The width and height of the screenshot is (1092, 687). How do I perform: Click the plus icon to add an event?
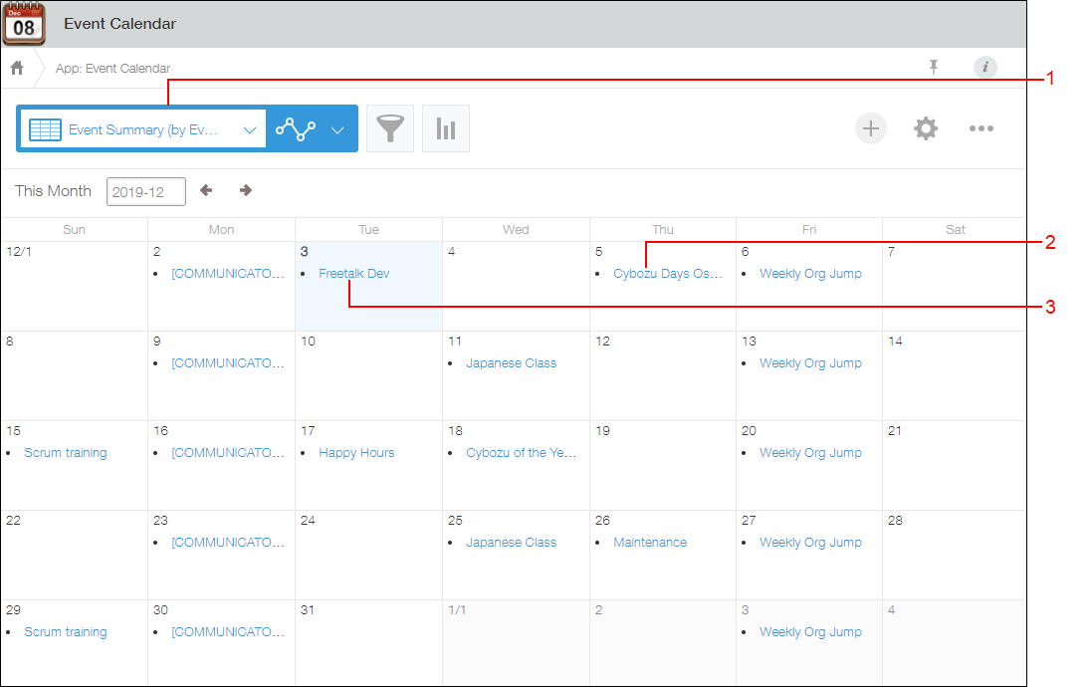[870, 128]
